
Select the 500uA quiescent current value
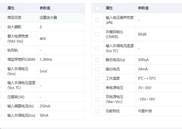pos(143,60)
